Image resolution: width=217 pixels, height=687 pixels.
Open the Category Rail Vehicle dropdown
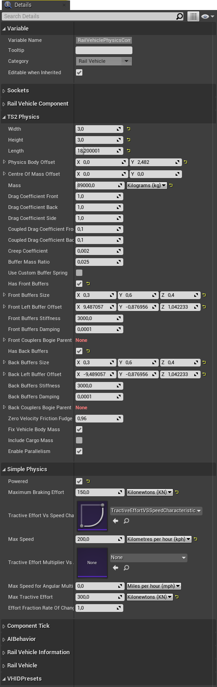(x=104, y=61)
